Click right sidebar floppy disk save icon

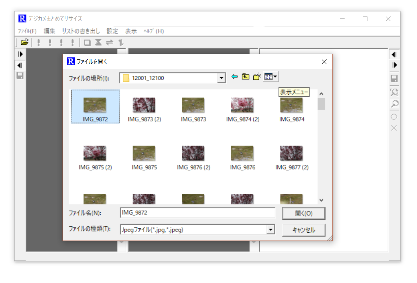point(394,78)
